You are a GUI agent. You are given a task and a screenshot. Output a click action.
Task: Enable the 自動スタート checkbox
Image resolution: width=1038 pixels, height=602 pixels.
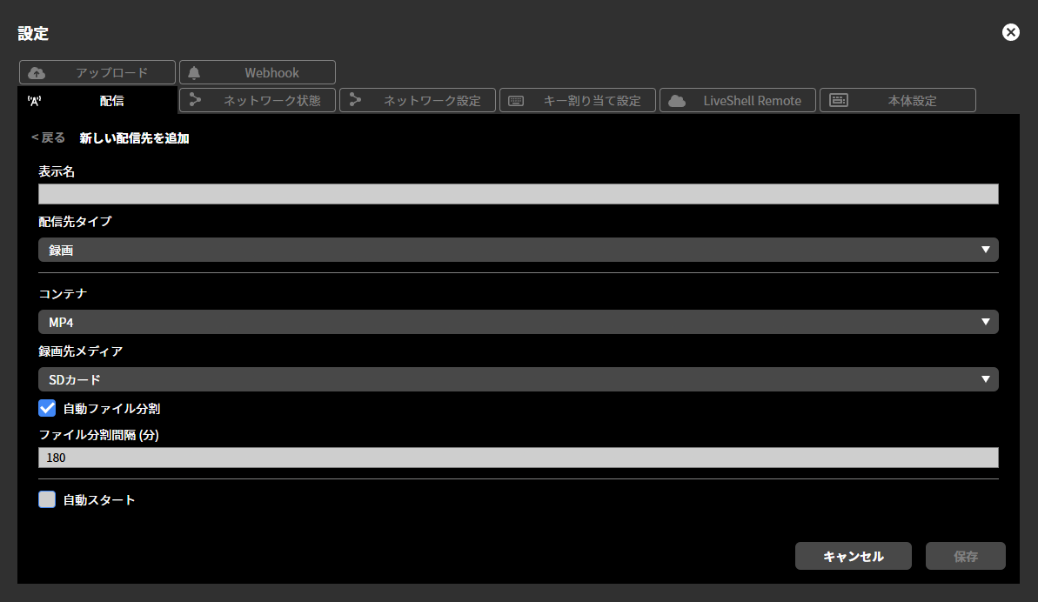(x=46, y=499)
